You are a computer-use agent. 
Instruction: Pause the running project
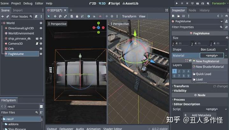182,3
